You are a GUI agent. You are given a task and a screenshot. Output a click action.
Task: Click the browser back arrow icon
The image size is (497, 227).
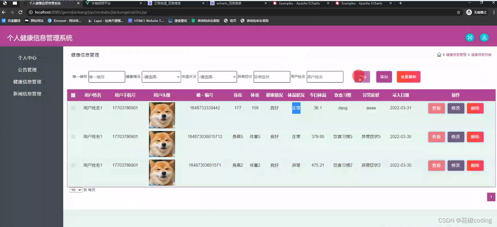click(x=4, y=12)
